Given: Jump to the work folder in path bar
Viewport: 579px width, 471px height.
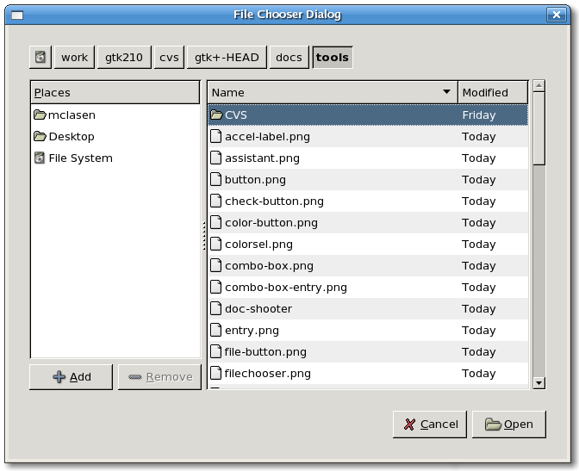Looking at the screenshot, I should 75,58.
